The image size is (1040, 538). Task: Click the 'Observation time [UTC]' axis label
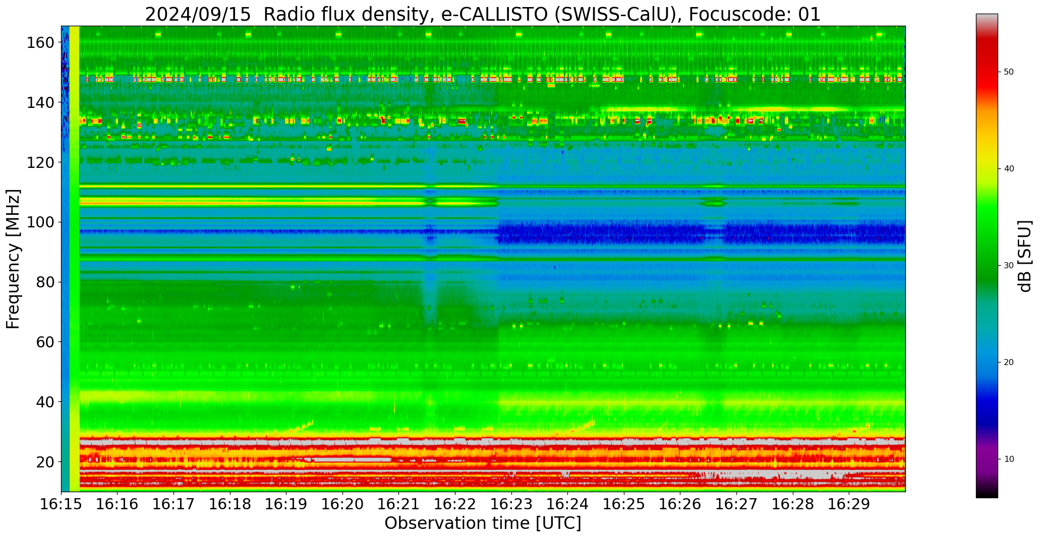483,523
